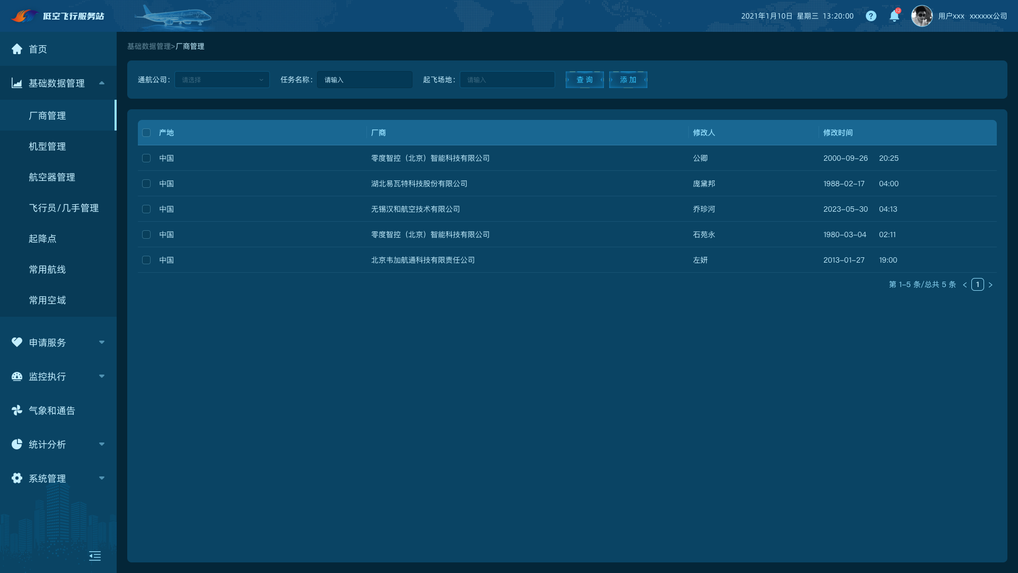This screenshot has height=573, width=1018.
Task: Go to previous page arrow
Action: click(965, 285)
